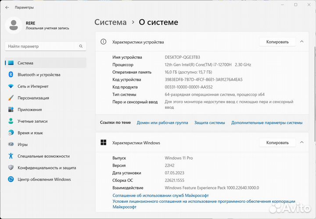Select device name DESKTOP-QGE3TB3
The height and width of the screenshot is (219, 316).
[x=183, y=57]
